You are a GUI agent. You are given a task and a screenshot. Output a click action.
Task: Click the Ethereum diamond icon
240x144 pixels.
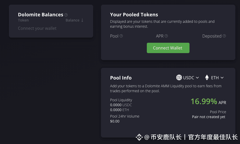pos(207,77)
